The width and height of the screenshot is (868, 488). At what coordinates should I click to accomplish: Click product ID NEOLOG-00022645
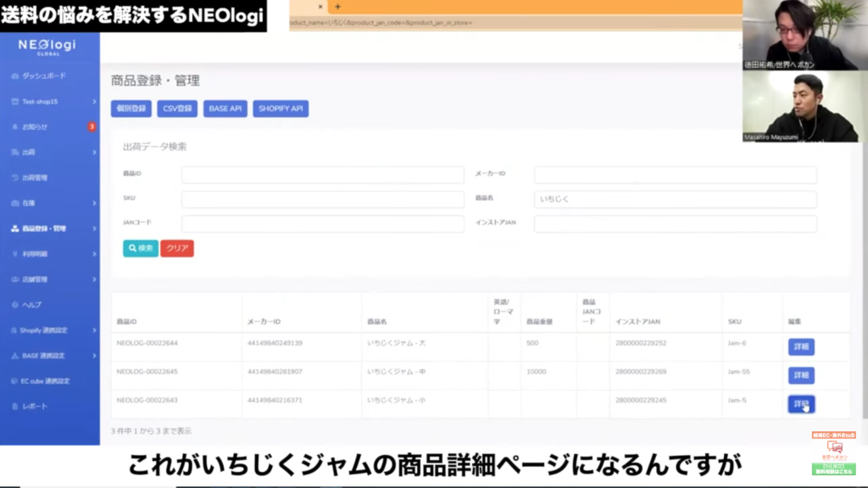pos(147,372)
